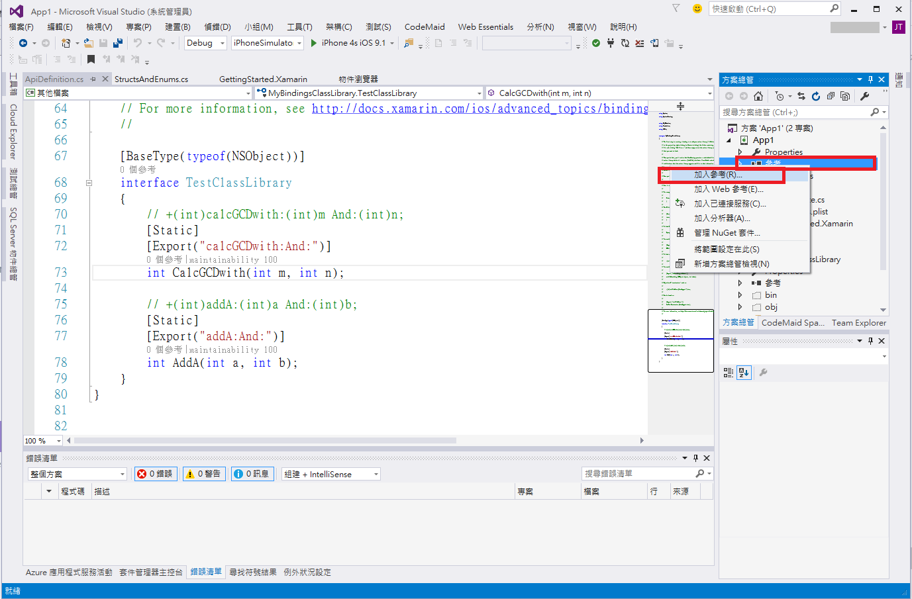Viewport: 912px width, 599px height.
Task: Click the SQL Server 物件總管 side tab
Action: [x=13, y=244]
